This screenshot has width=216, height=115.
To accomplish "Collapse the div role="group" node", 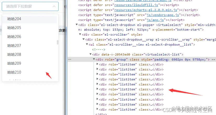I will click(94, 59).
